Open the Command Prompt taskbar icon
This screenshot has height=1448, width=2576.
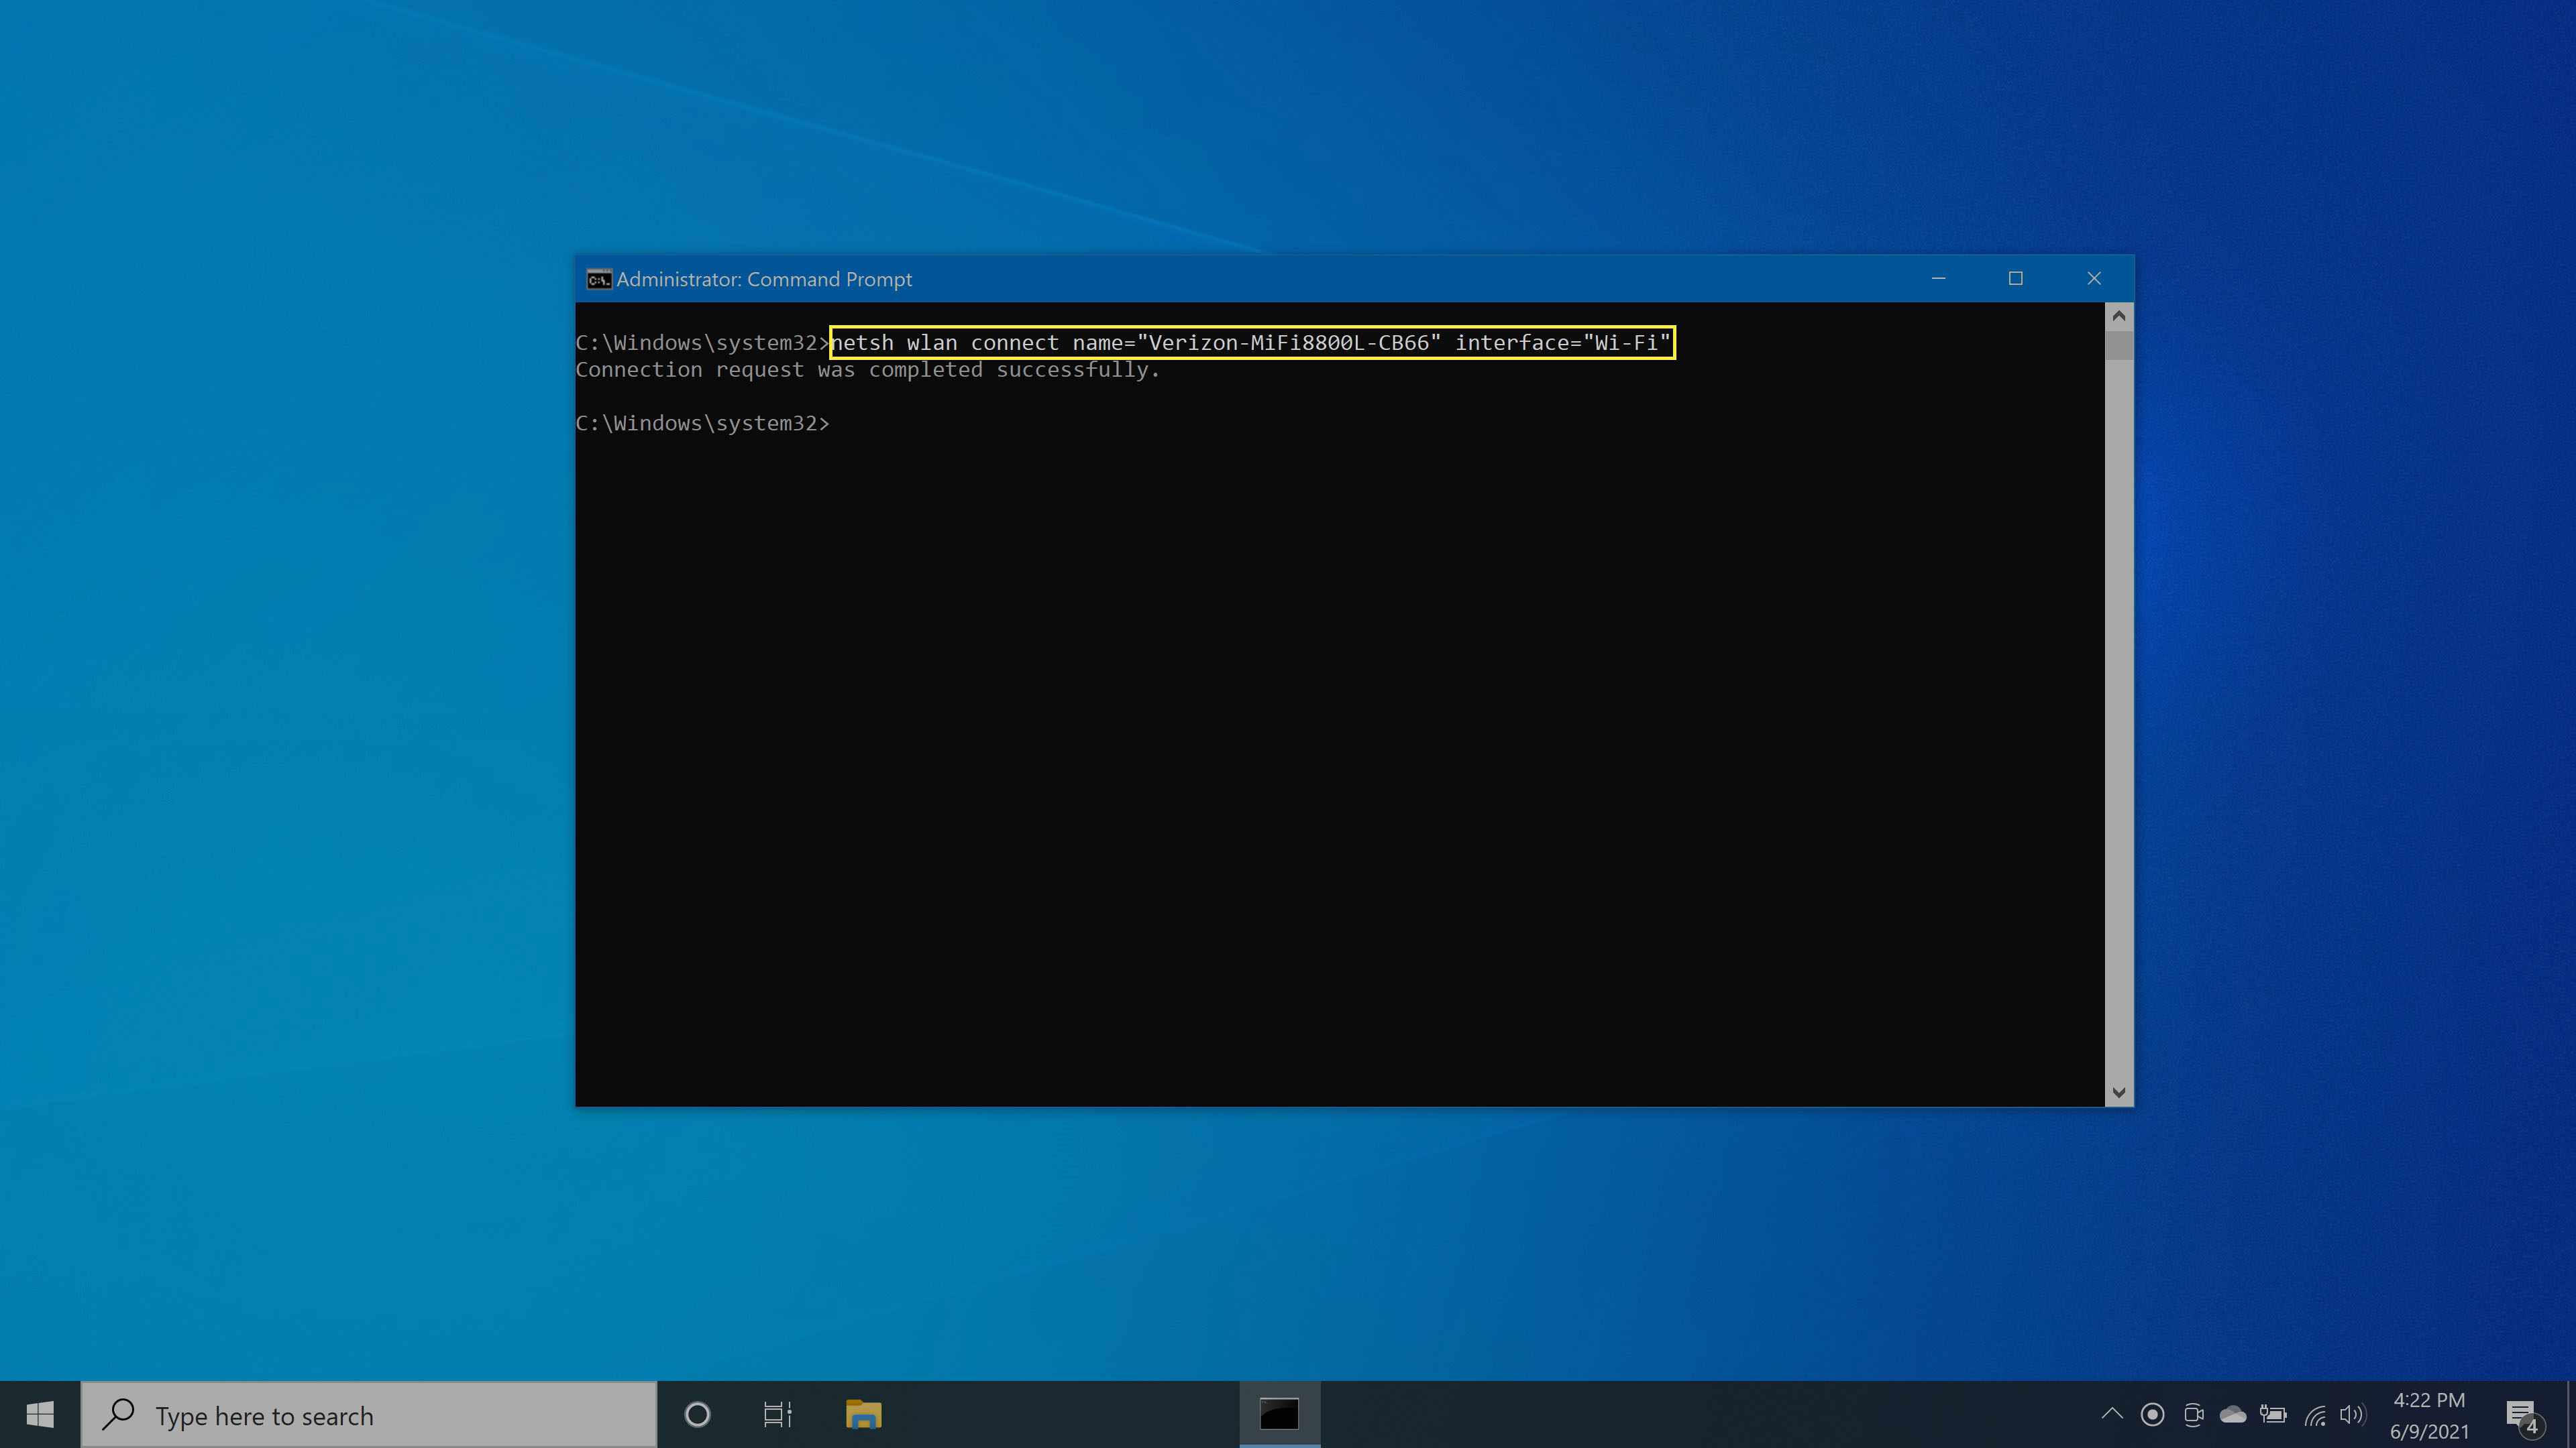[x=1279, y=1414]
